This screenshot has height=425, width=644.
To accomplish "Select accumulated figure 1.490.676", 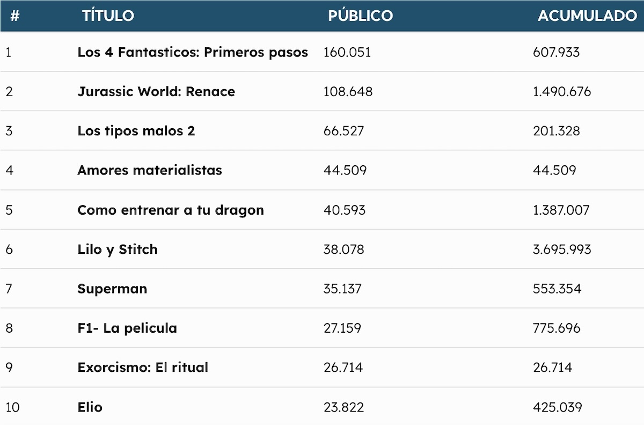I will [562, 91].
